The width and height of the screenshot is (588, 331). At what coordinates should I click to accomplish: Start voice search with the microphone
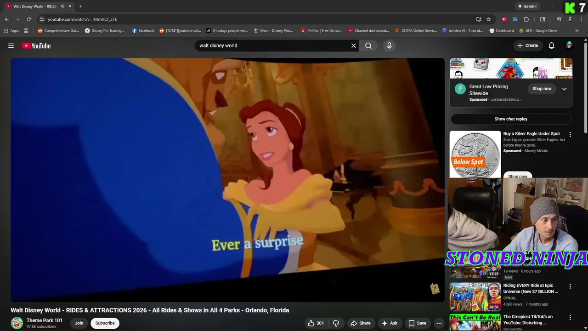click(389, 46)
